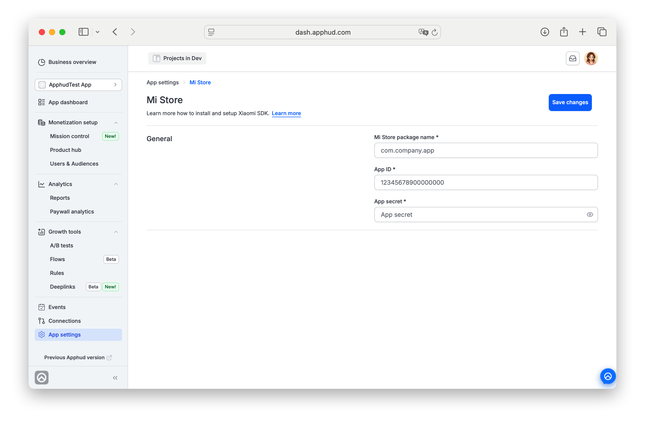Open the user avatar menu
Viewport: 645px width, 427px height.
pos(591,58)
